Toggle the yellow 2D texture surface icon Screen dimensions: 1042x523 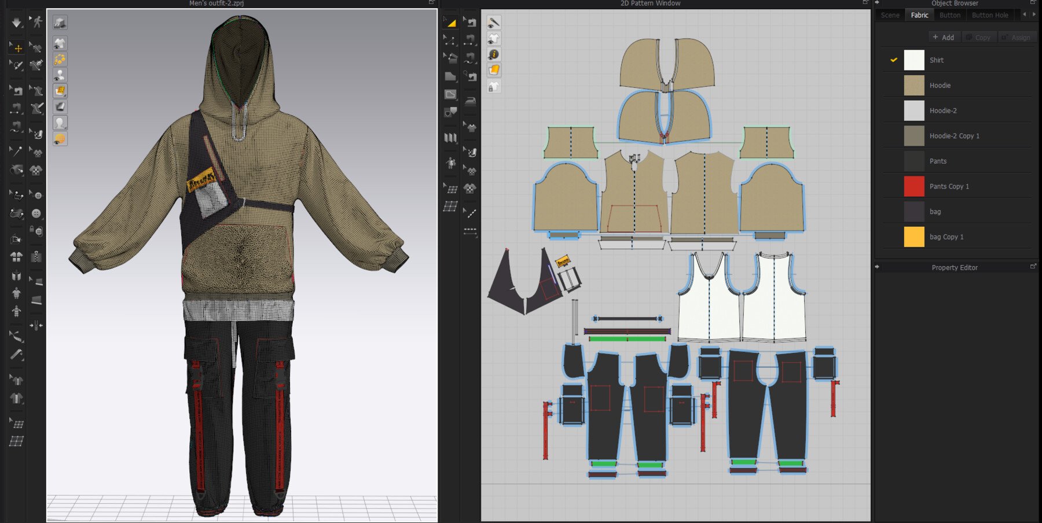point(494,70)
